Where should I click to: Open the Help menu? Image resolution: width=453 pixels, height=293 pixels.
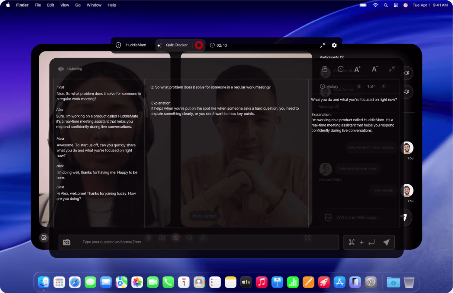pyautogui.click(x=112, y=5)
